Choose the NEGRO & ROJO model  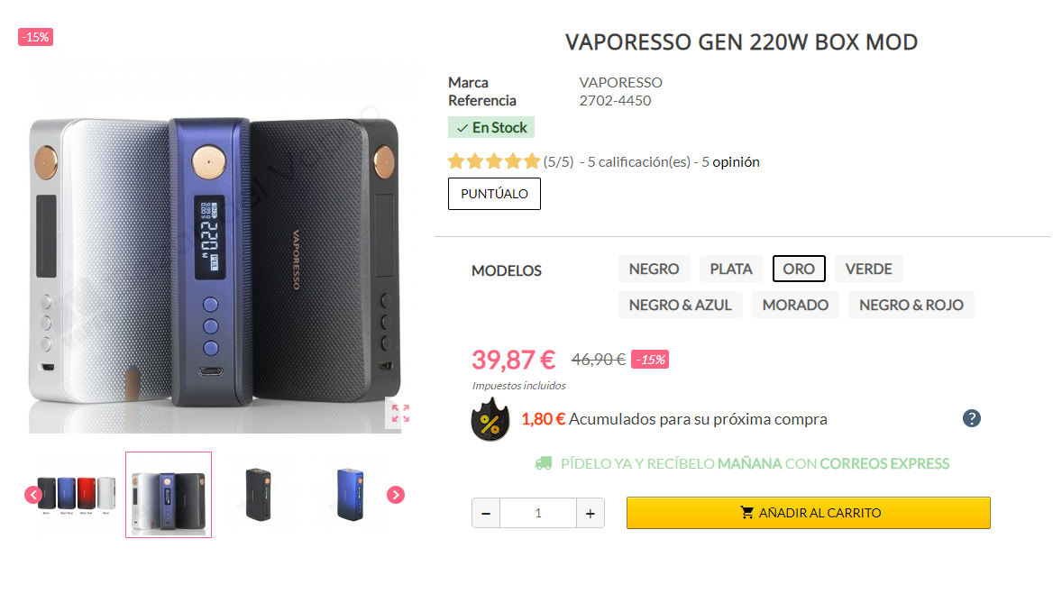(911, 305)
